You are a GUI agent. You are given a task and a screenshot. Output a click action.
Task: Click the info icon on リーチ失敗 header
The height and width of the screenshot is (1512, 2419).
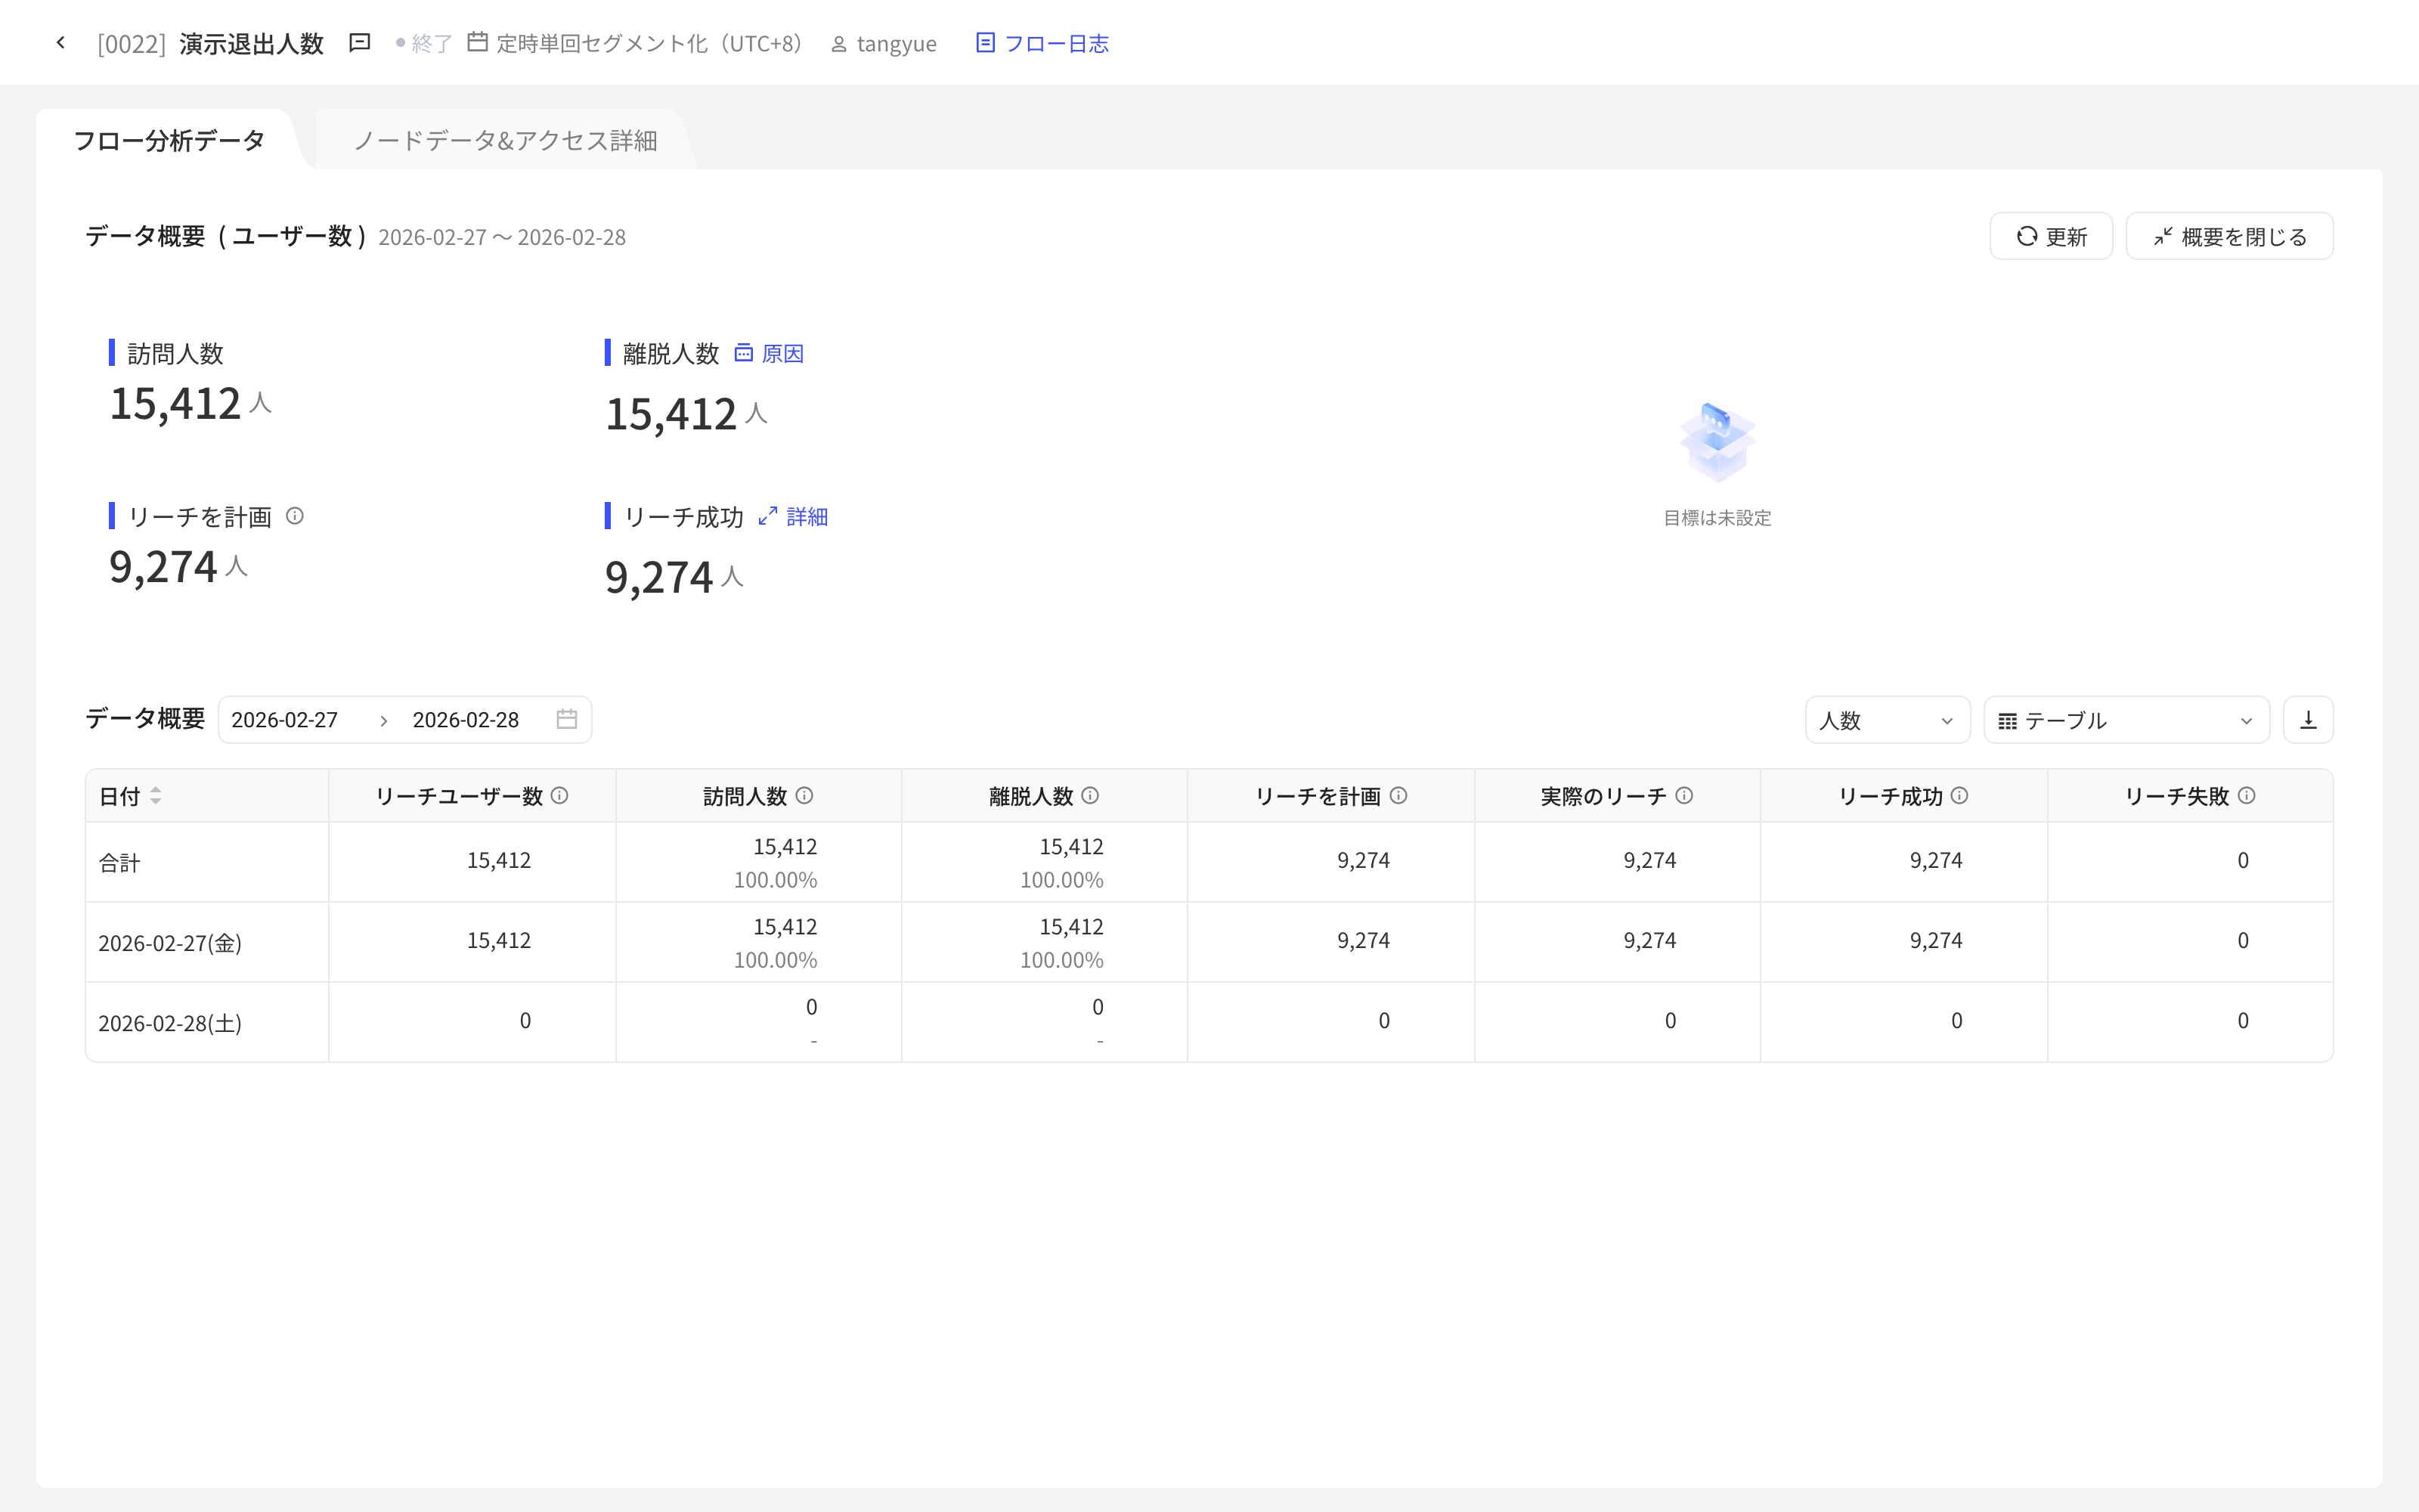coord(2246,796)
